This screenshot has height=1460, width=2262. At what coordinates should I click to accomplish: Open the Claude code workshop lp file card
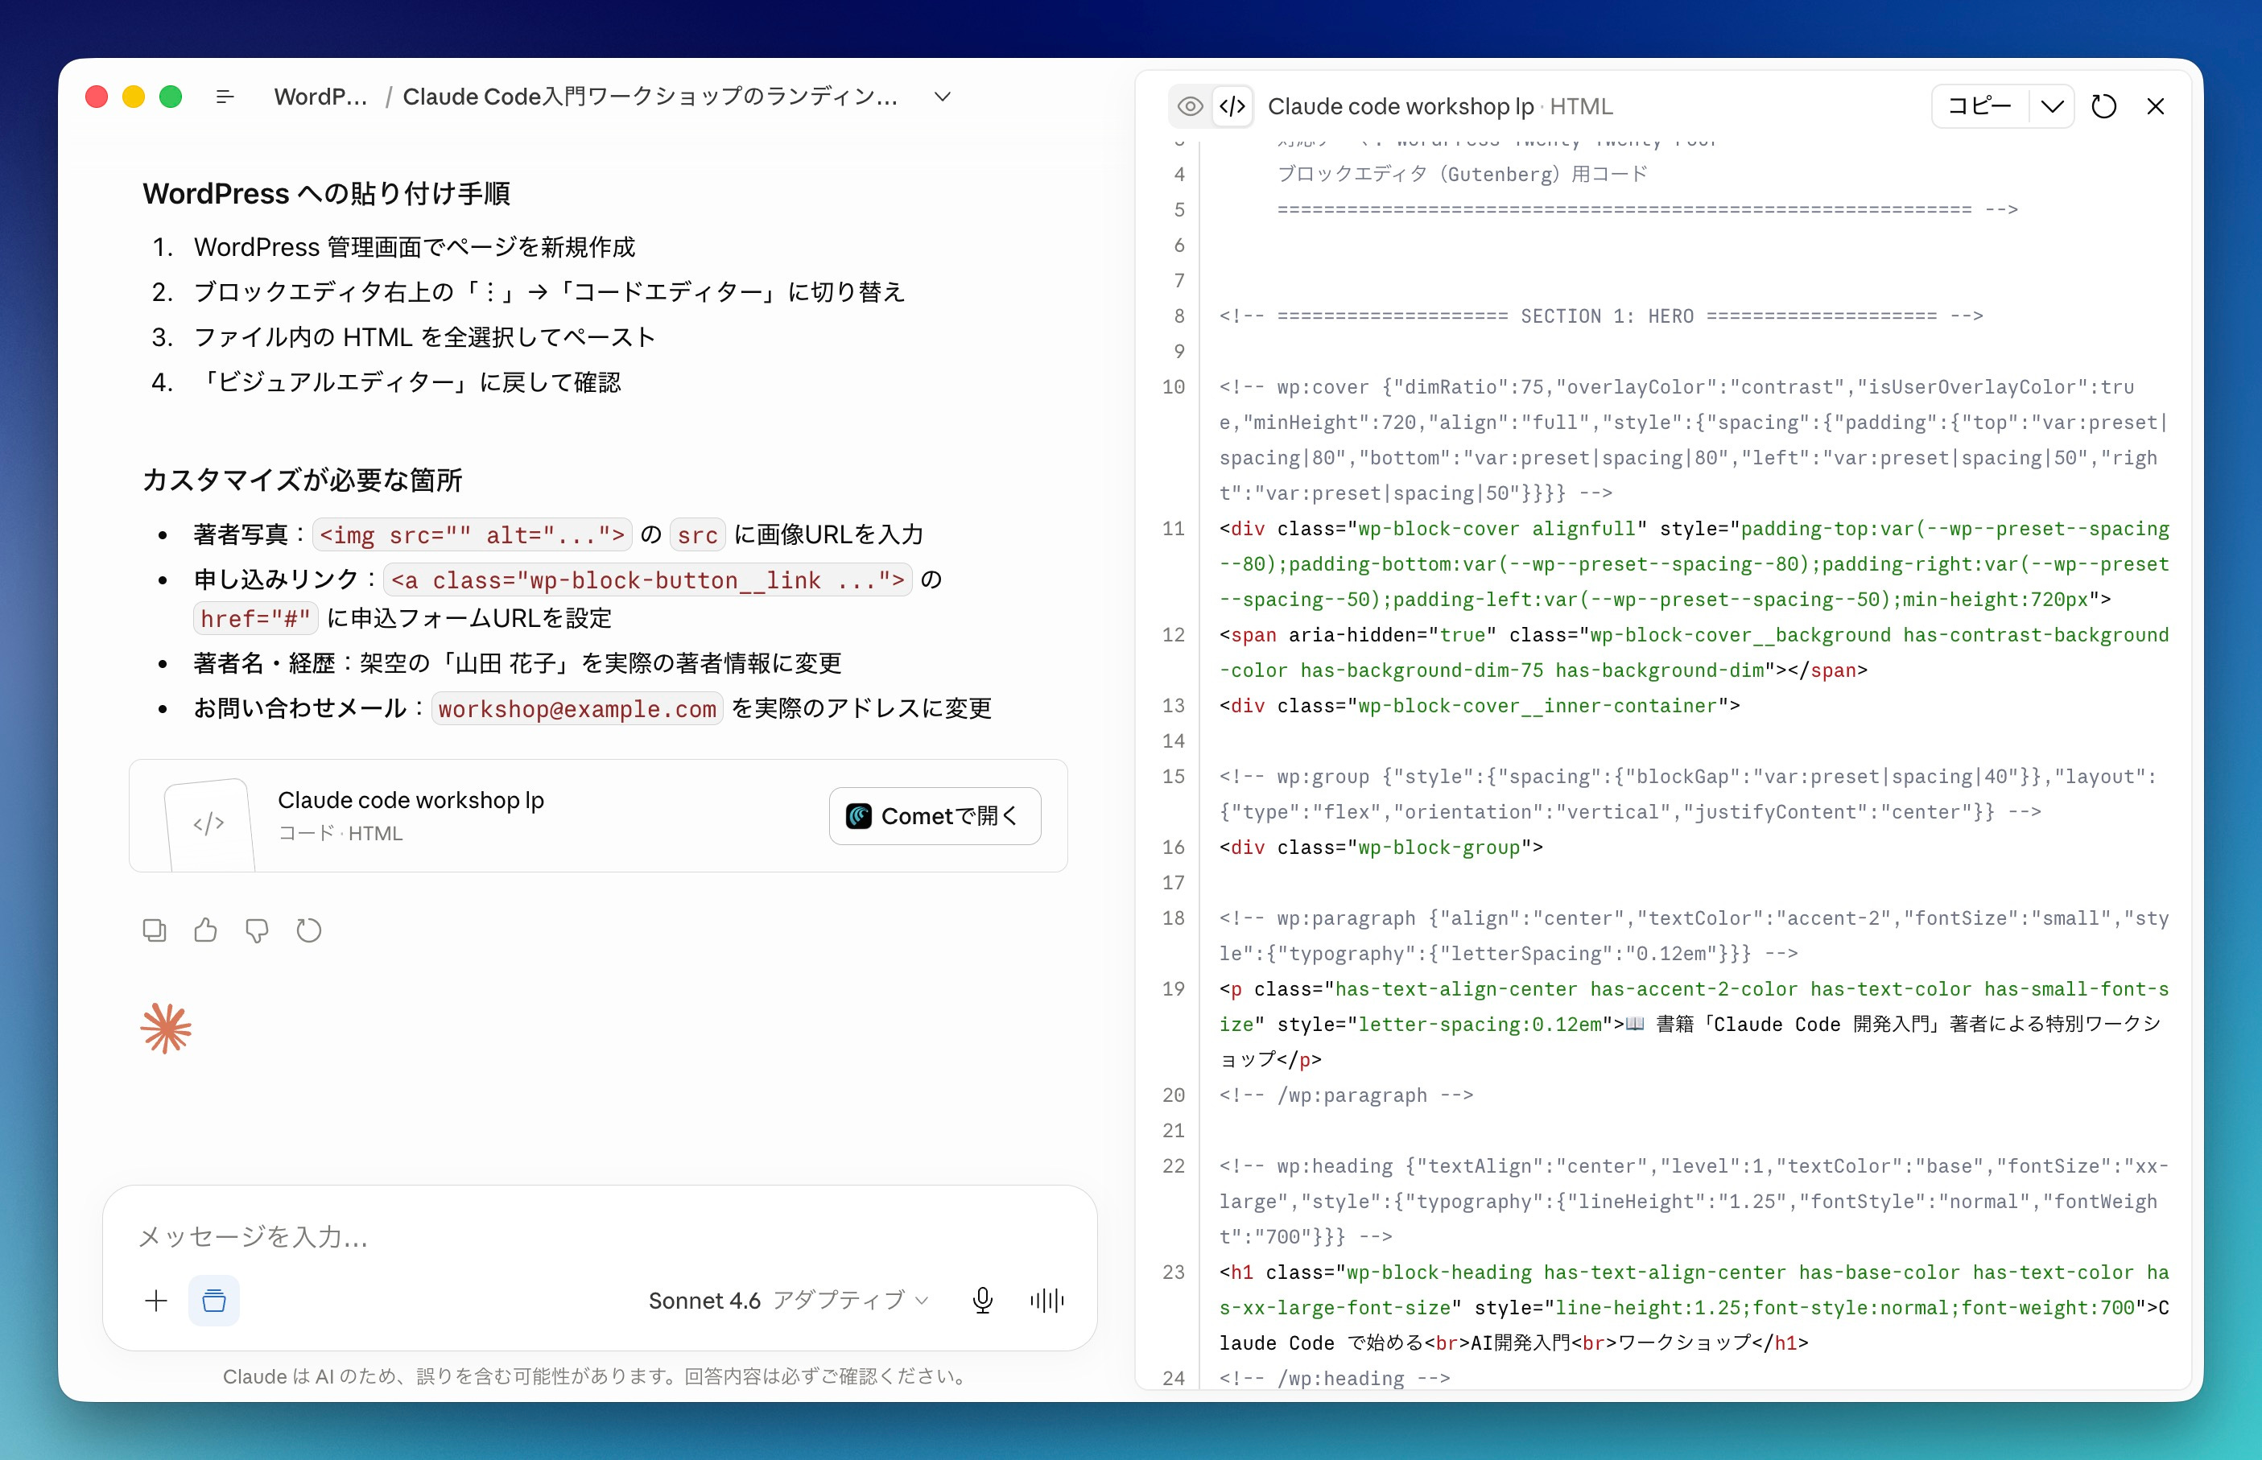coord(598,815)
